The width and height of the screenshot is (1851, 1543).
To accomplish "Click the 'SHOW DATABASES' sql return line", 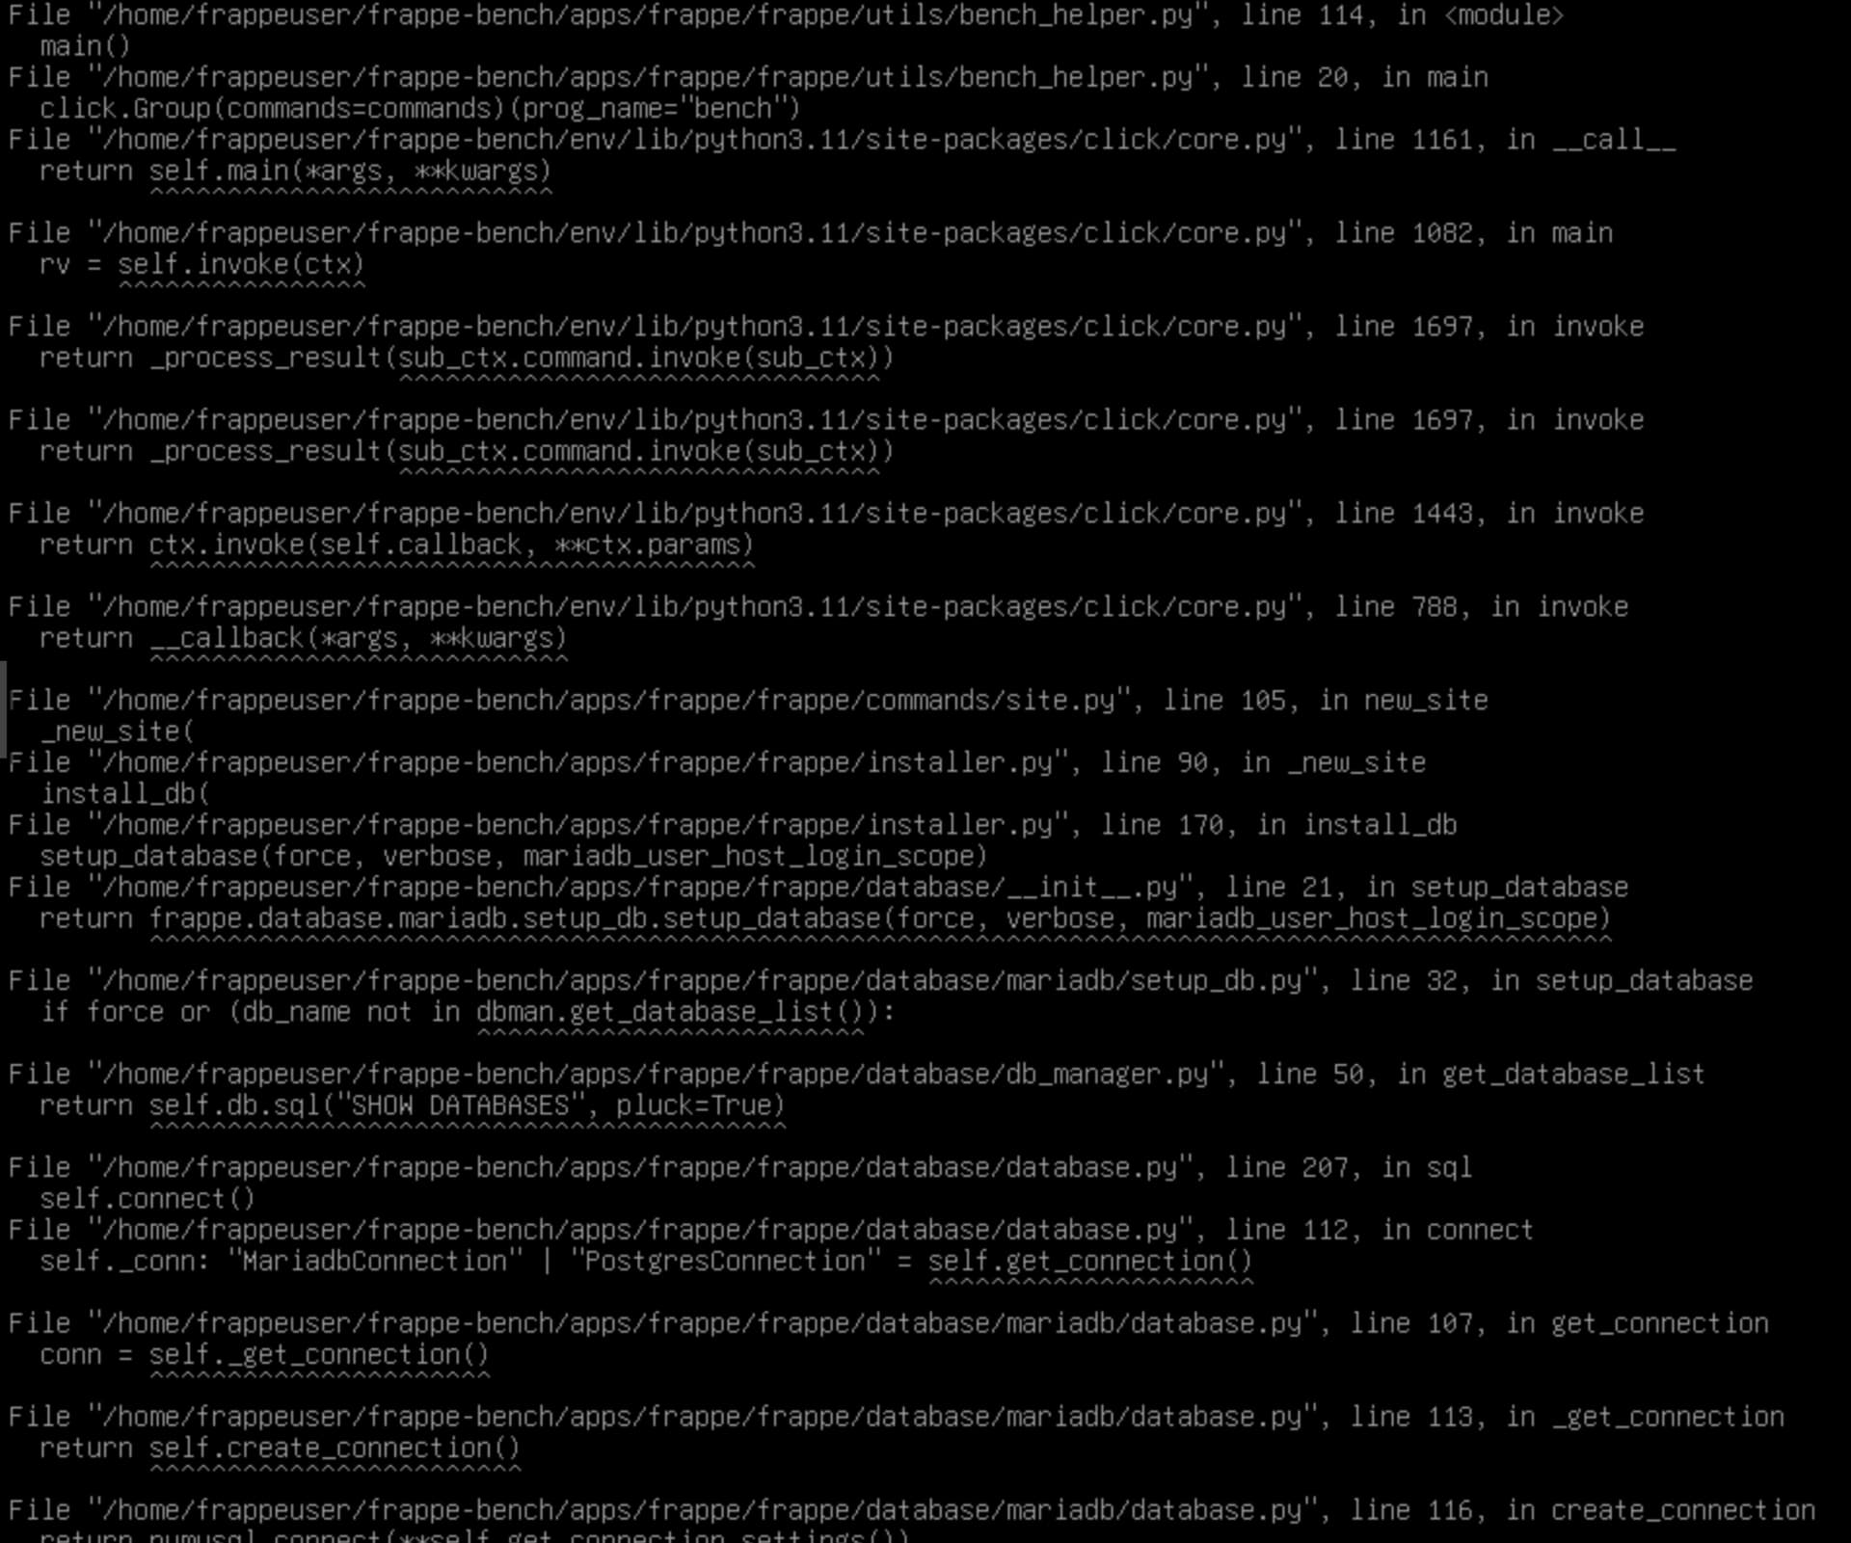I will click(x=413, y=1105).
